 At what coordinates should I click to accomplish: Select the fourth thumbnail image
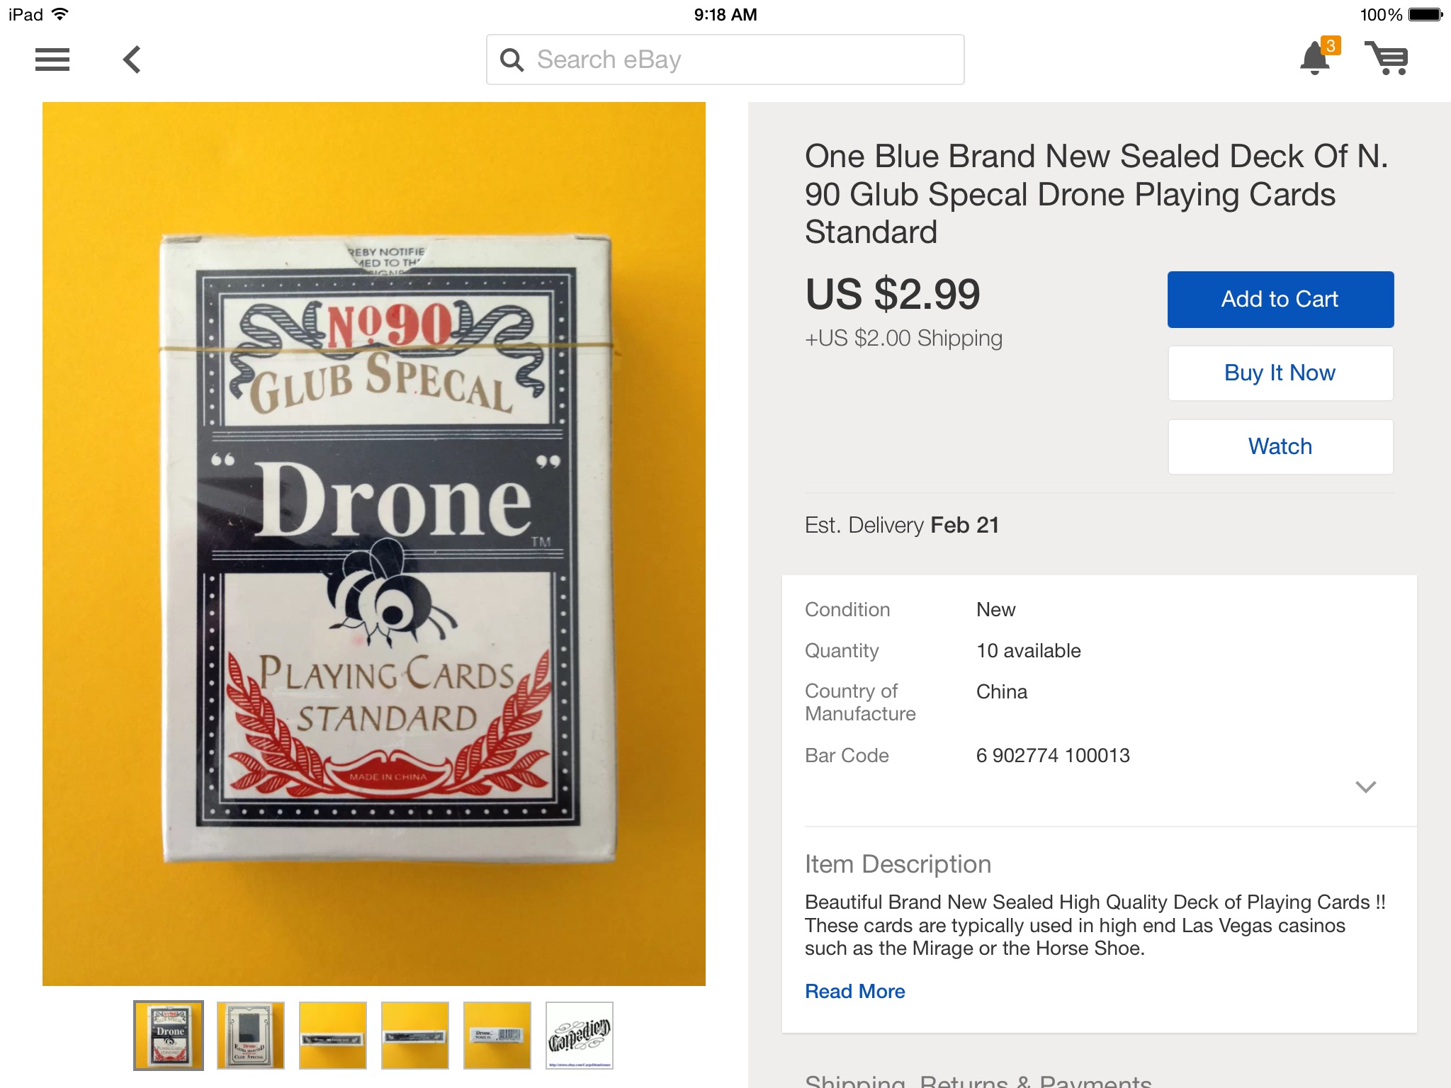click(x=415, y=1035)
